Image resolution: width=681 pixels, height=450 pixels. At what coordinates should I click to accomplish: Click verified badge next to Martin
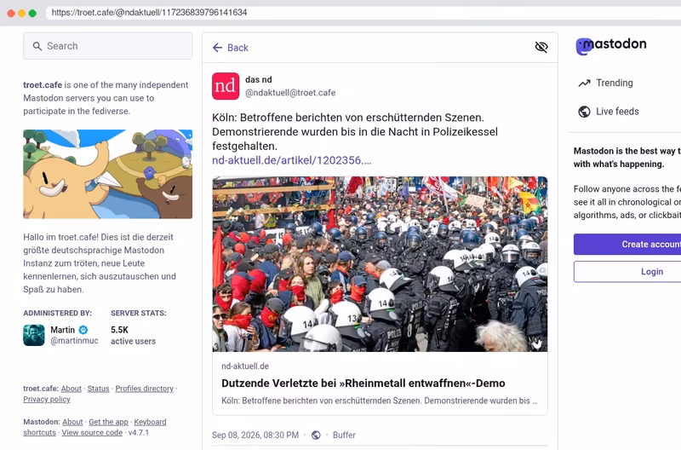[x=83, y=330]
